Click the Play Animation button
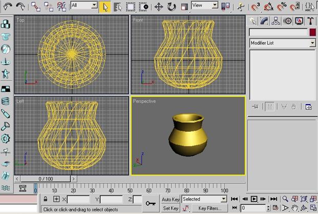The width and height of the screenshot is (318, 214). [x=254, y=199]
